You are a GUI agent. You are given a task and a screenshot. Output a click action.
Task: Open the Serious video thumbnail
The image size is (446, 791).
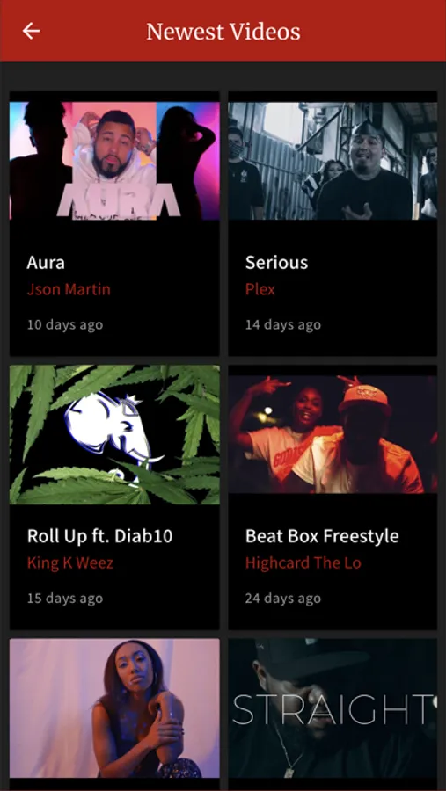tap(333, 161)
